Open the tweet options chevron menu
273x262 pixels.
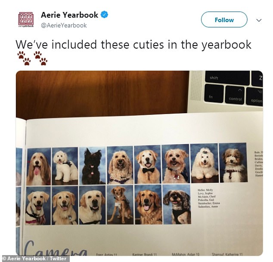pyautogui.click(x=259, y=20)
